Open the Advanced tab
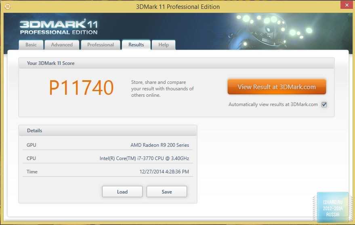The image size is (355, 225). point(62,45)
